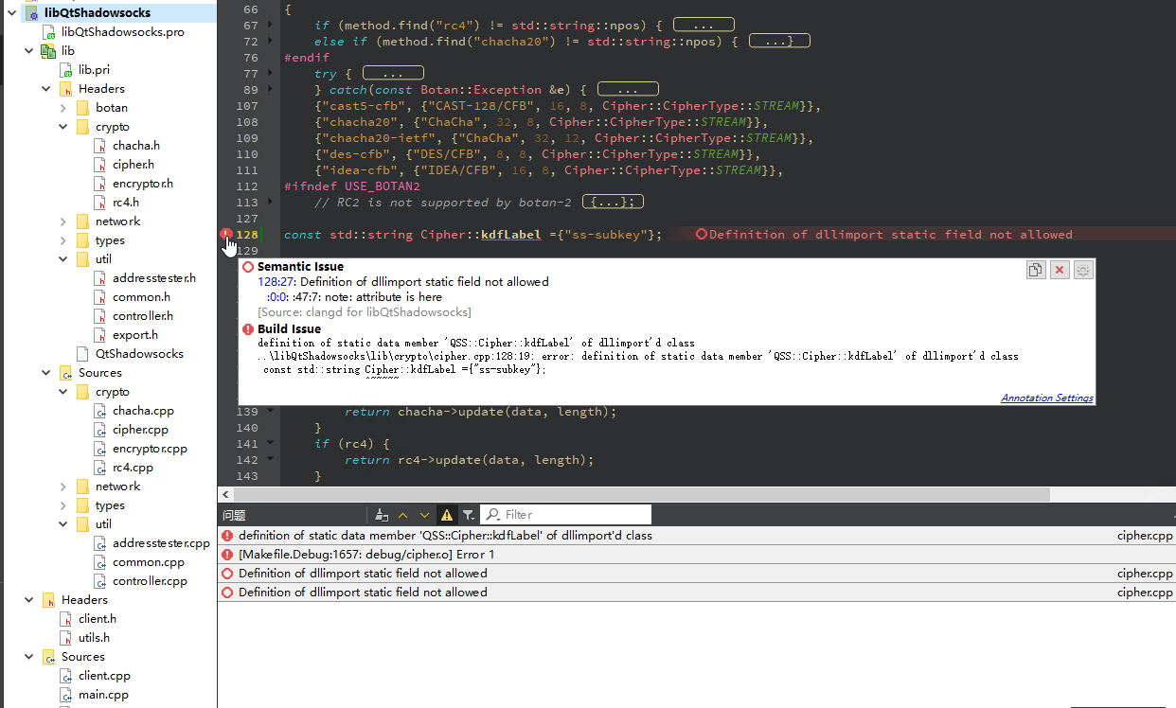Unfold code block at line 89
1176x708 pixels.
[270, 90]
